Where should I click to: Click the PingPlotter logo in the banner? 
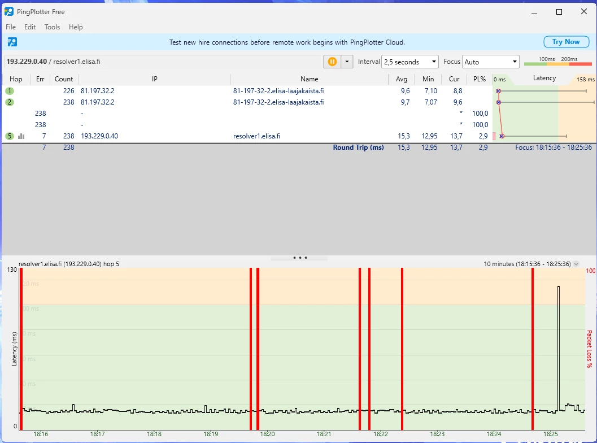pyautogui.click(x=12, y=42)
